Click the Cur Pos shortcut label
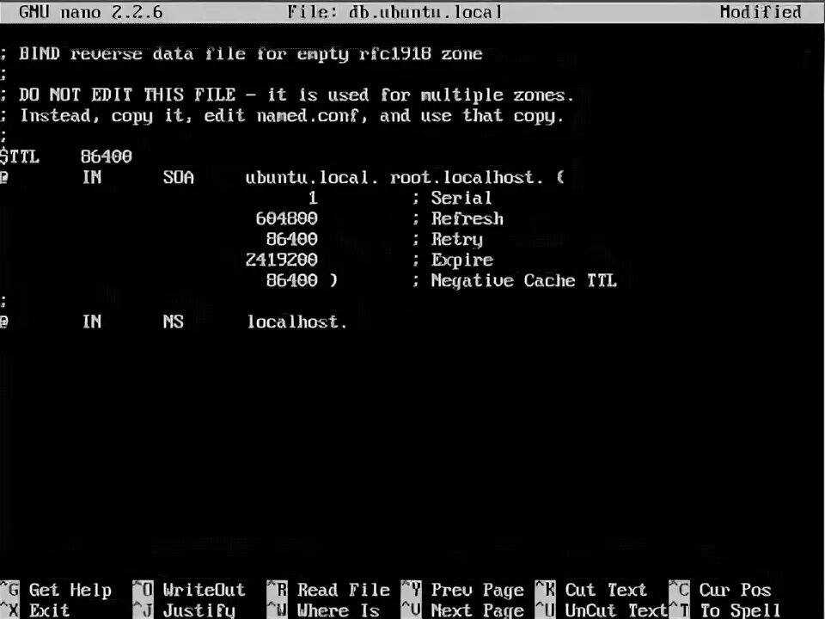 pos(735,590)
